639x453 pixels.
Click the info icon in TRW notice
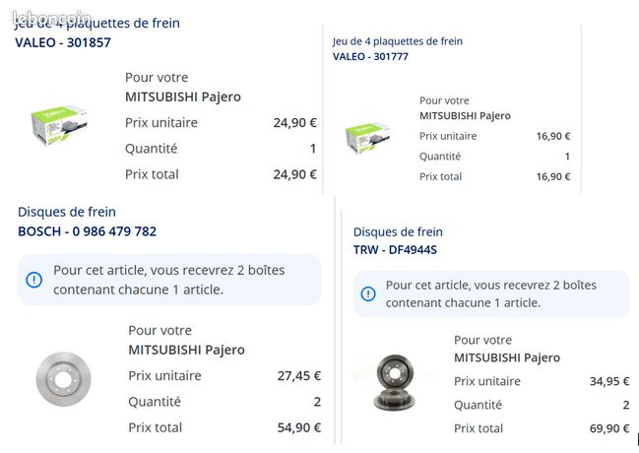(368, 293)
